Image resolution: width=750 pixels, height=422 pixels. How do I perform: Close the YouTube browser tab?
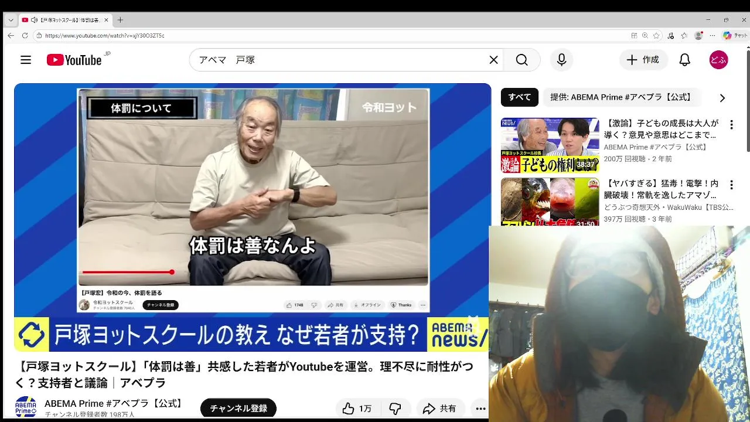(106, 20)
